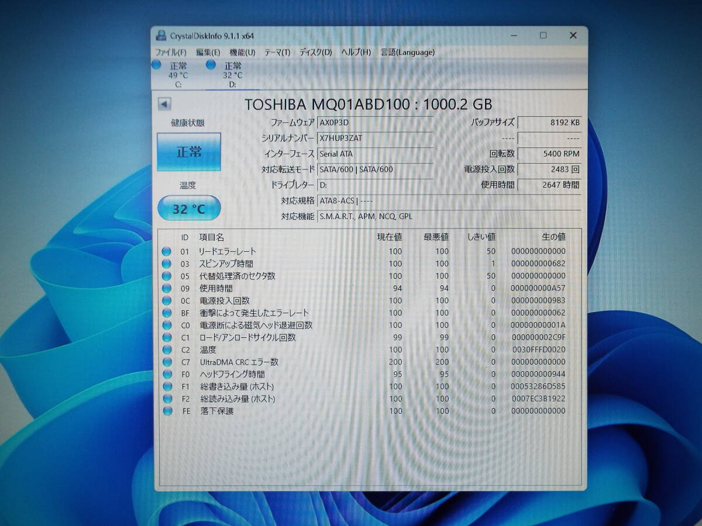Click the CrystalDiskInfo title bar icon
Image resolution: width=702 pixels, height=526 pixels.
(x=161, y=35)
